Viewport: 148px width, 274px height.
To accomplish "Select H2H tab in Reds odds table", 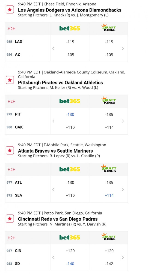I will 11,238.
